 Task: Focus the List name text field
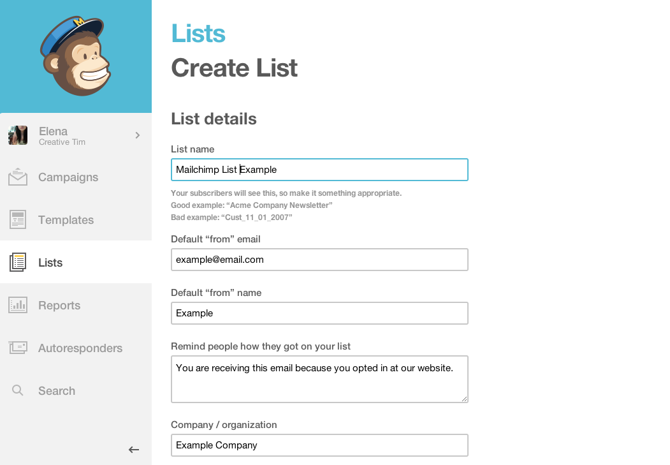(x=319, y=170)
